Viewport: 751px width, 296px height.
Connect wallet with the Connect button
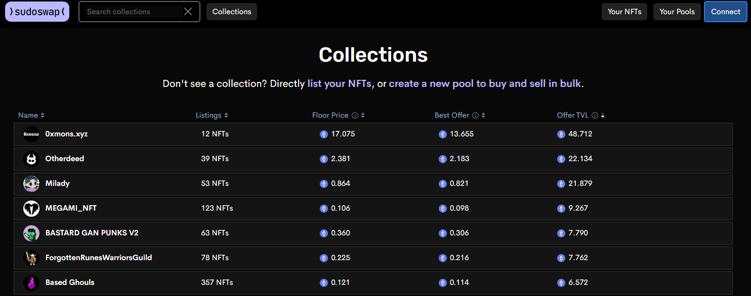point(726,12)
